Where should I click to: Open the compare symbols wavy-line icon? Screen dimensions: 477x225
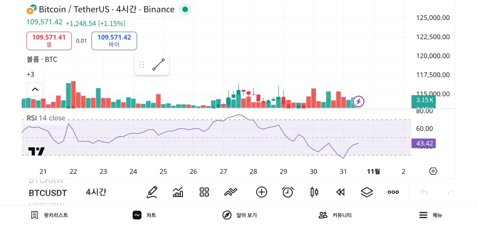(x=231, y=192)
